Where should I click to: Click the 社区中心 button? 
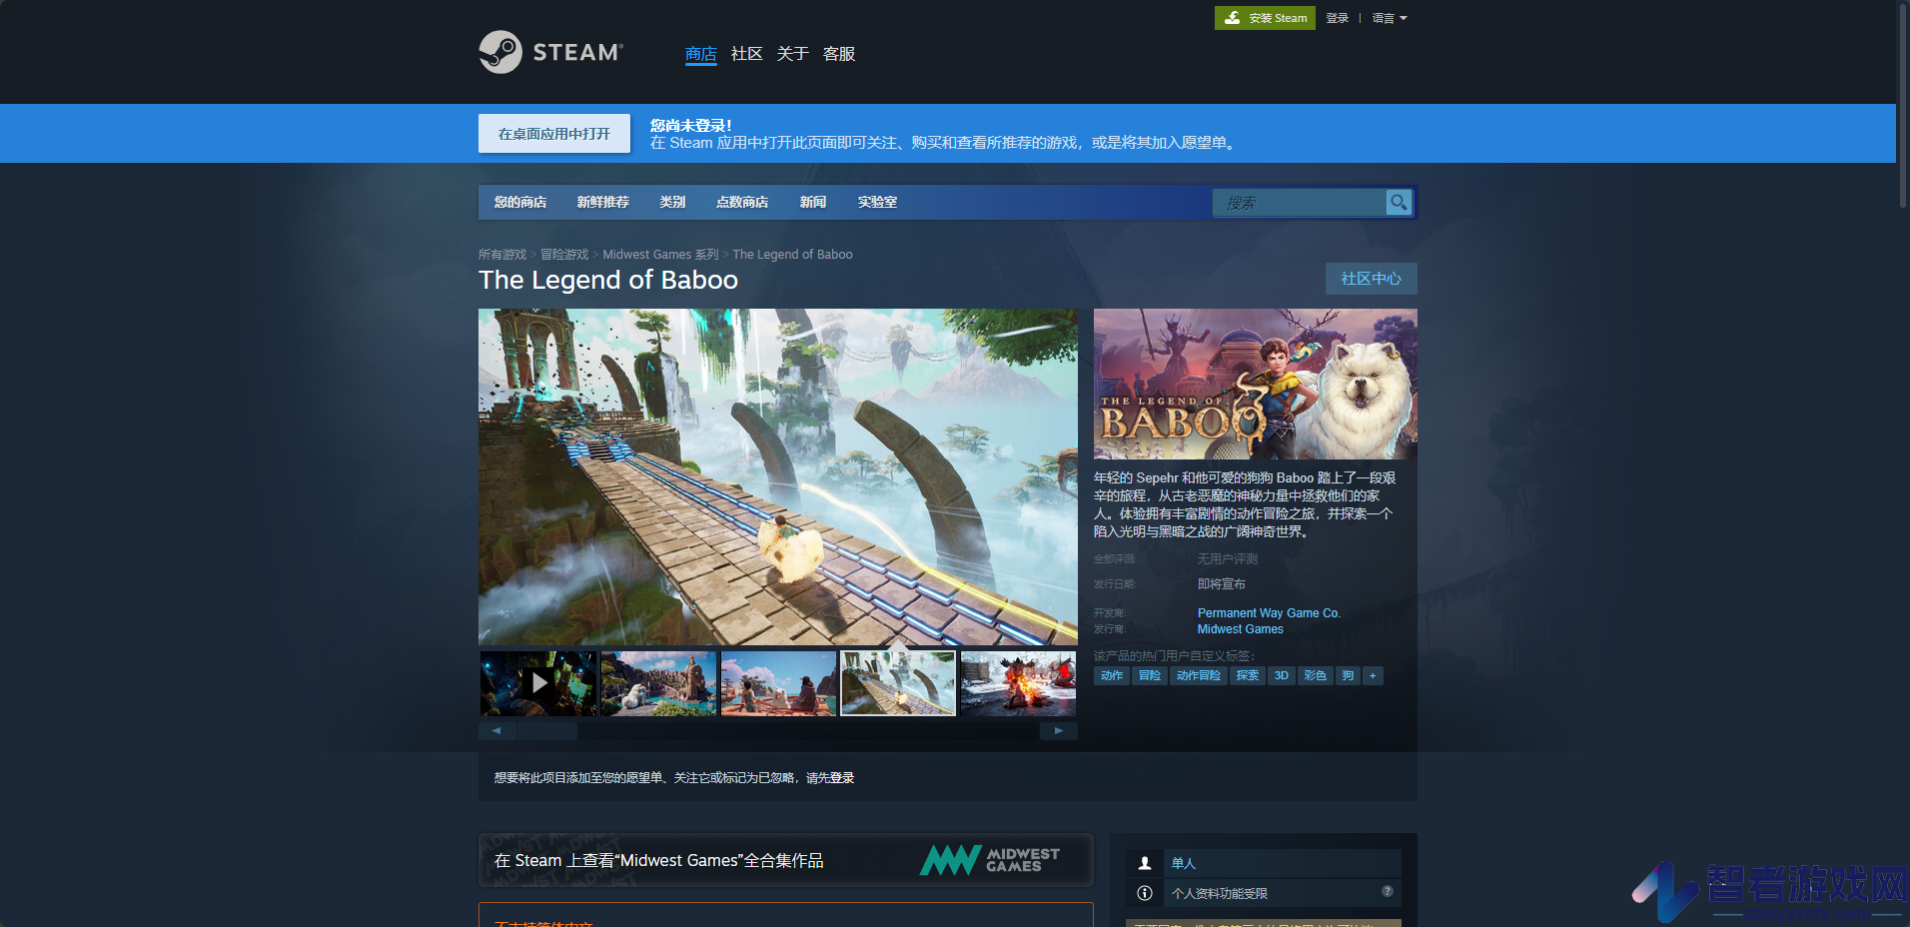pos(1371,279)
